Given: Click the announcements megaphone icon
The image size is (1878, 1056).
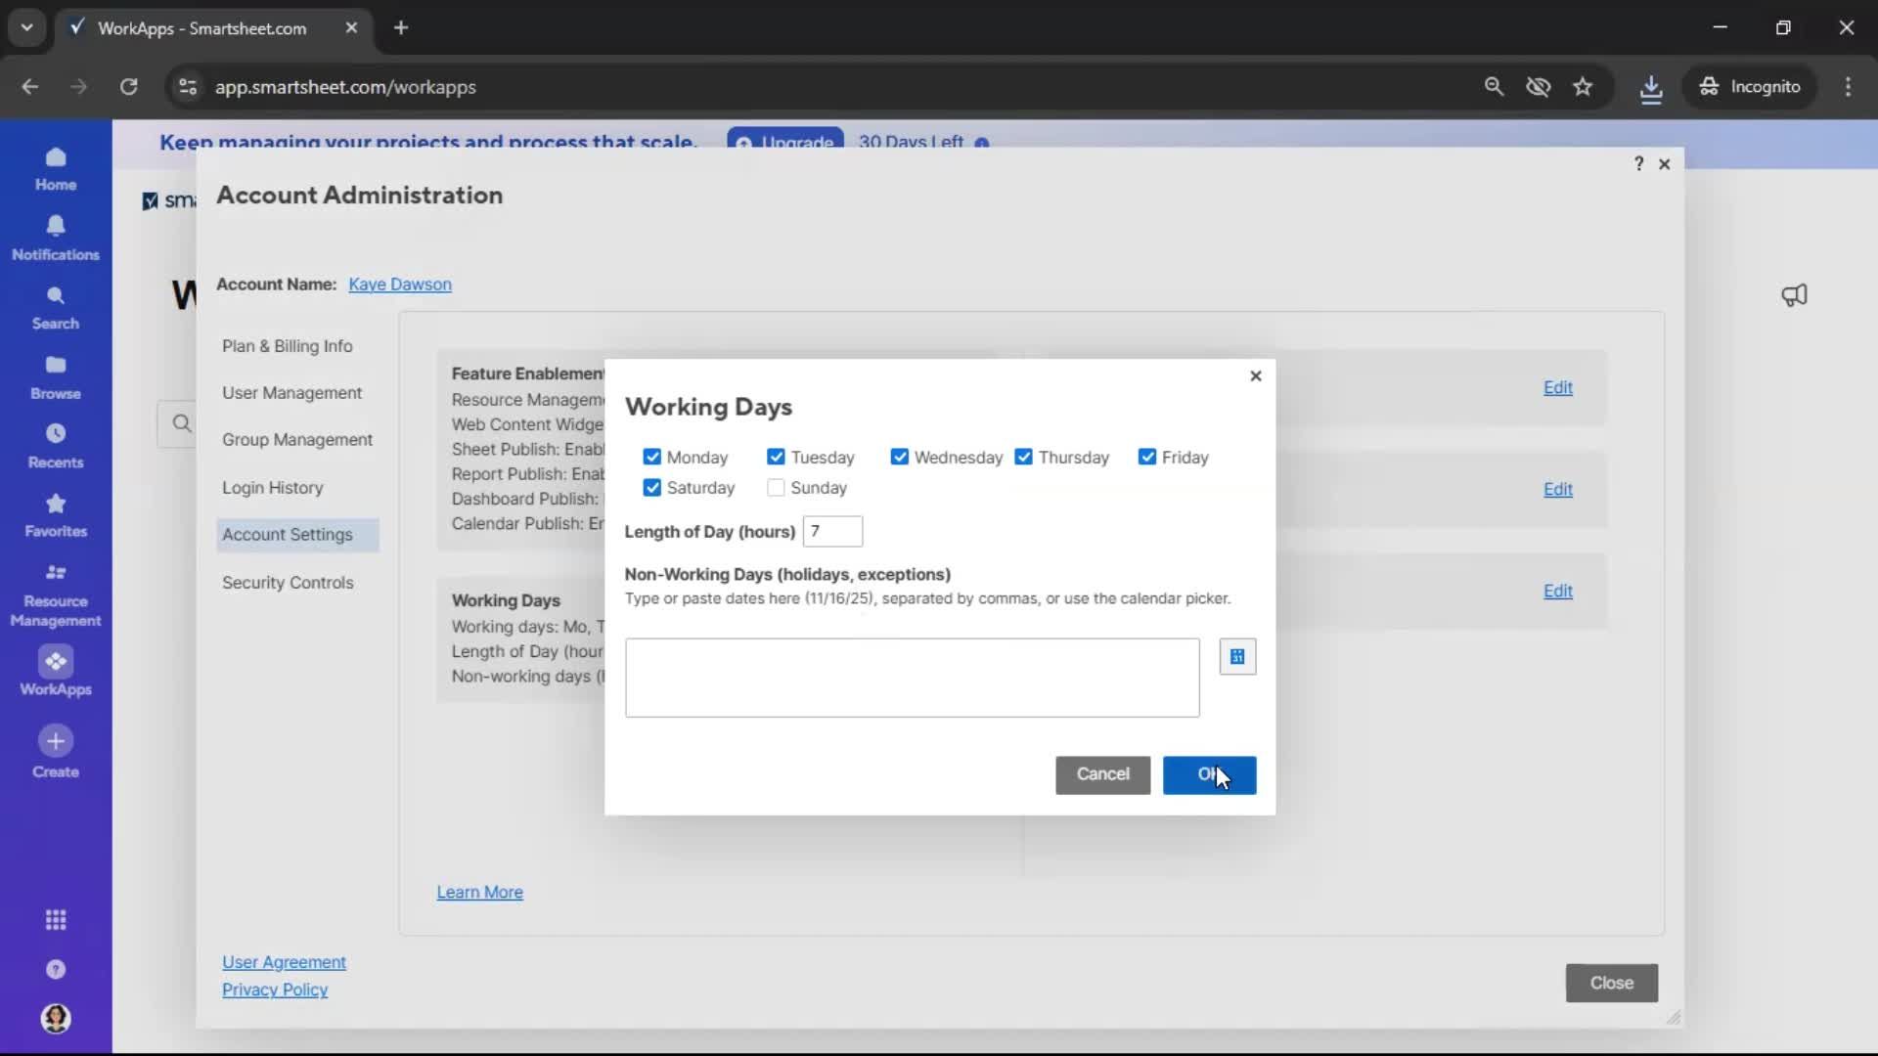Looking at the screenshot, I should [1794, 295].
